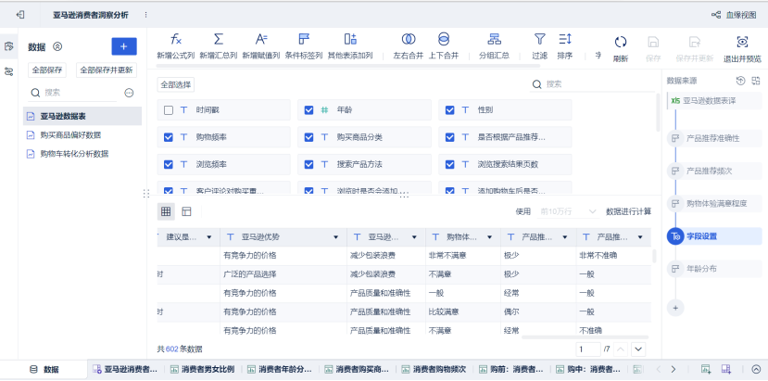This screenshot has width=768, height=381.
Task: Select 购买商品偏好数据 in the data list
Action: (x=82, y=134)
